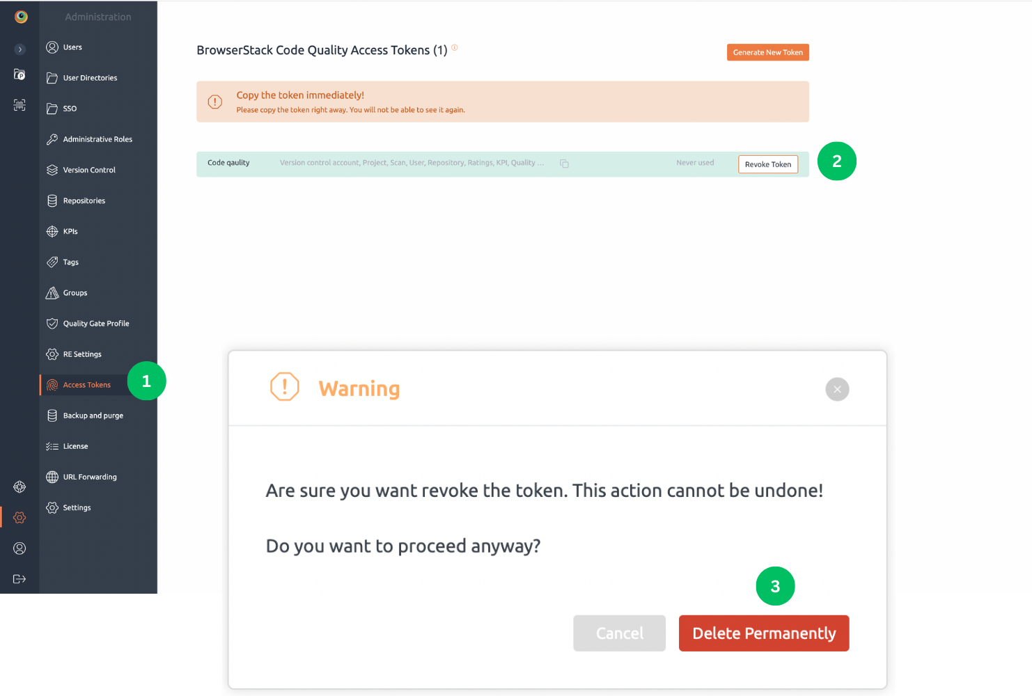
Task: Open the logout icon in left rail
Action: tap(19, 579)
